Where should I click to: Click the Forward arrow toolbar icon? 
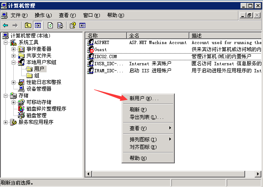point(15,25)
